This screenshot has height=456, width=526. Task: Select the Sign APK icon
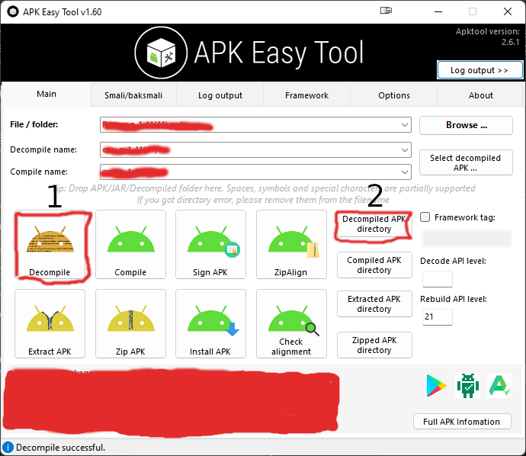pos(210,245)
